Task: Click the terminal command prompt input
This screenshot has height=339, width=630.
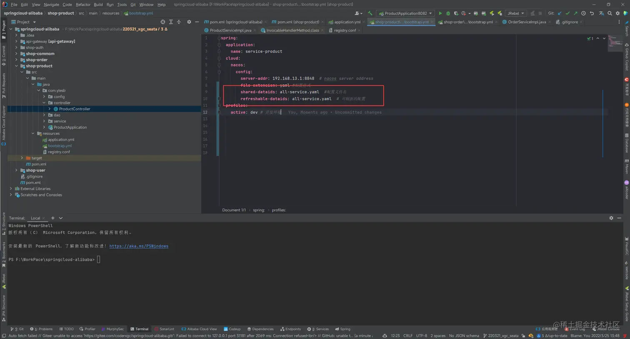Action: (99, 260)
